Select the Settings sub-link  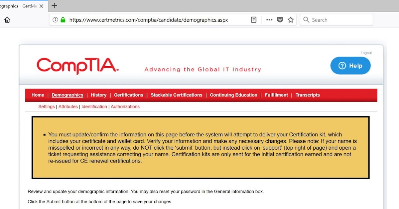tap(46, 106)
